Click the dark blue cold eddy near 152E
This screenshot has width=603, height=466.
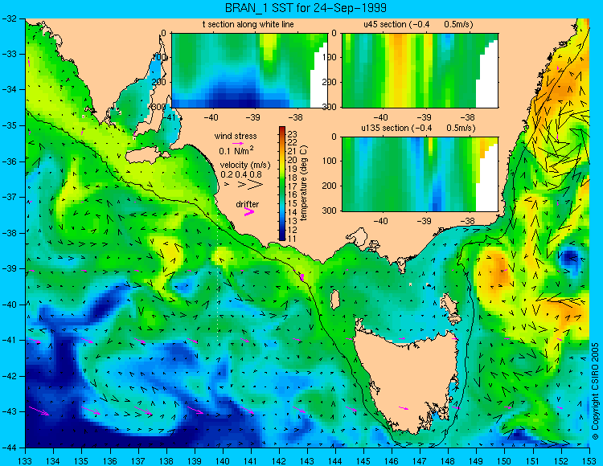[x=569, y=258]
